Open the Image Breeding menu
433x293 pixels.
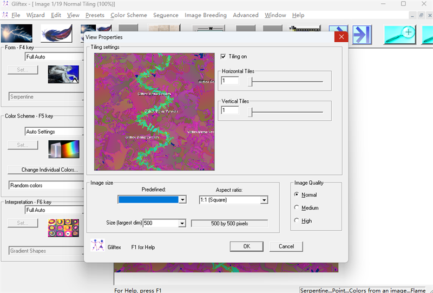point(206,15)
